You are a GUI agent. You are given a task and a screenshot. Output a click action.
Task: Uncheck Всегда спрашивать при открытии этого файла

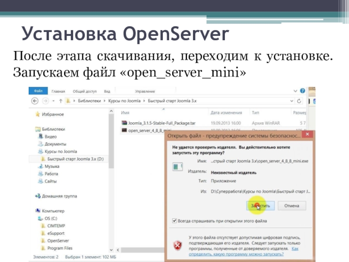174,221
